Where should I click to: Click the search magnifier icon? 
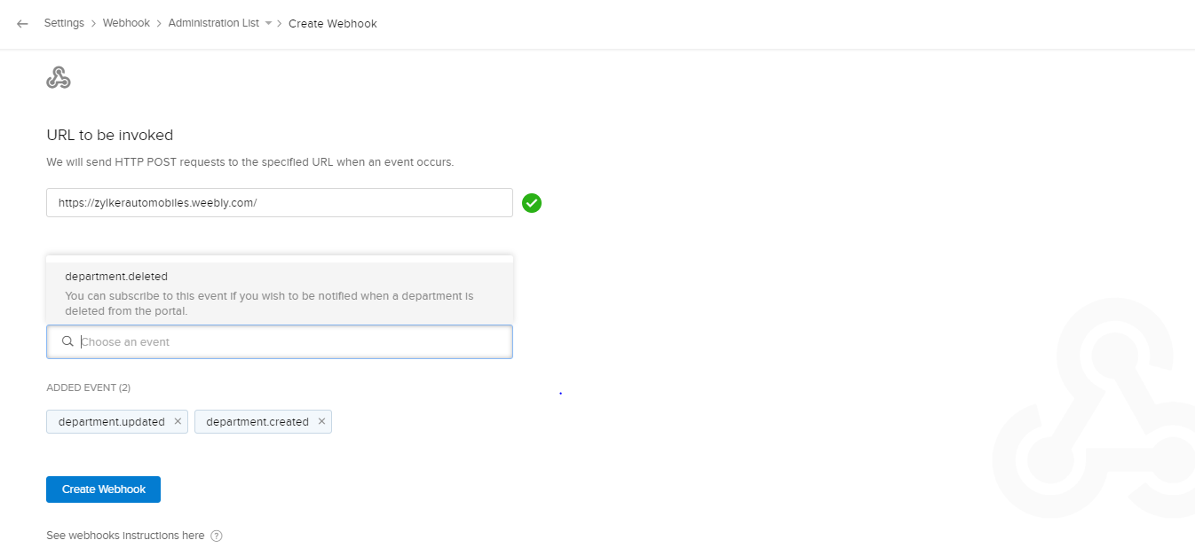(67, 341)
